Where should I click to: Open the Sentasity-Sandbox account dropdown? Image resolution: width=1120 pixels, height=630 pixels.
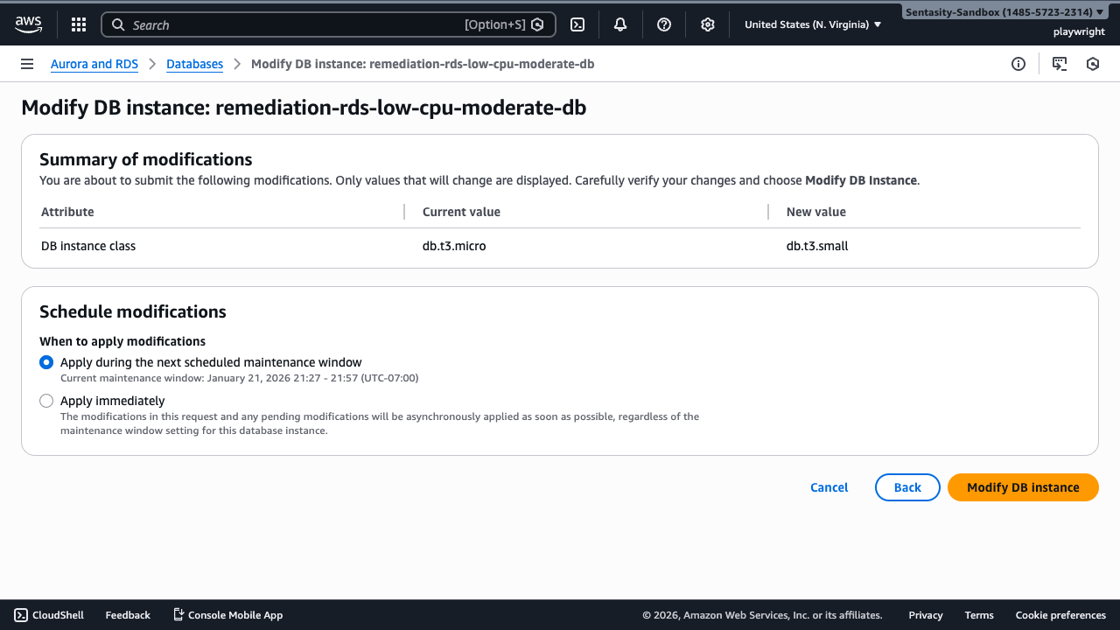1004,11
